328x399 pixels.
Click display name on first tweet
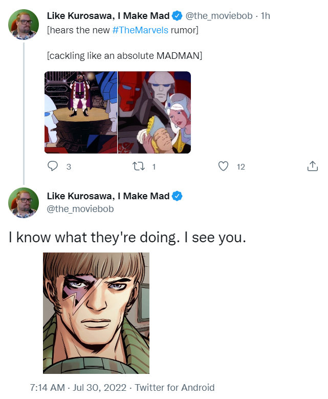(x=108, y=16)
